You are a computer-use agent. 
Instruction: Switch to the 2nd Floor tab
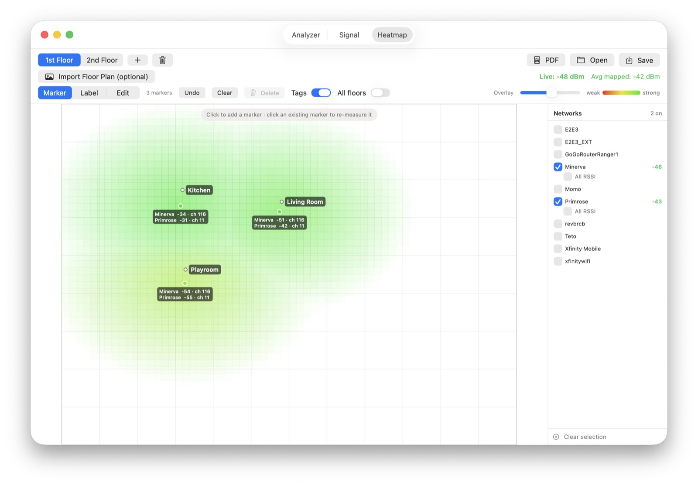point(102,60)
